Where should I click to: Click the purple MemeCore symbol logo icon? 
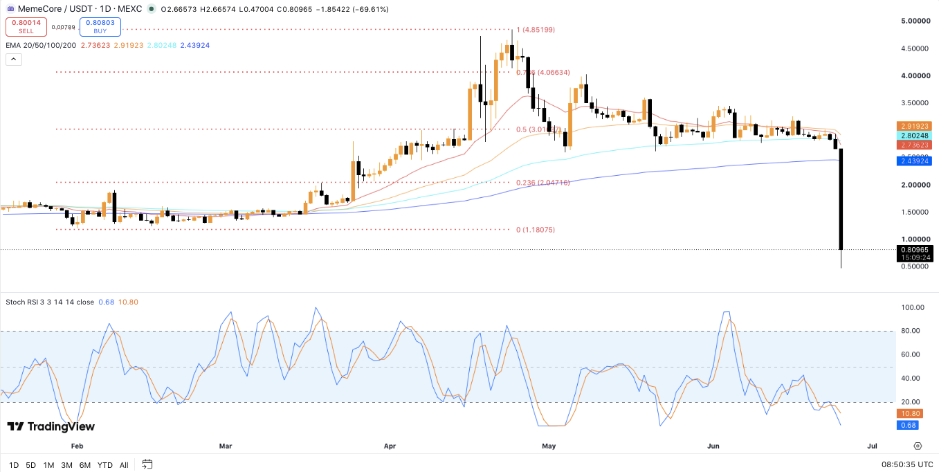pyautogui.click(x=10, y=10)
